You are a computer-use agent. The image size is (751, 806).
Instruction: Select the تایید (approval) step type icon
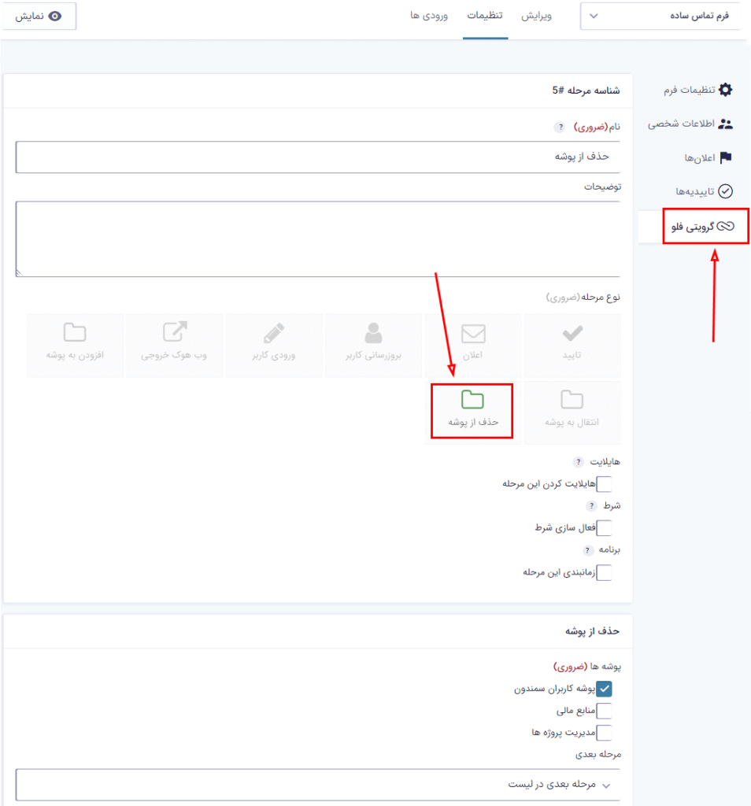point(572,345)
